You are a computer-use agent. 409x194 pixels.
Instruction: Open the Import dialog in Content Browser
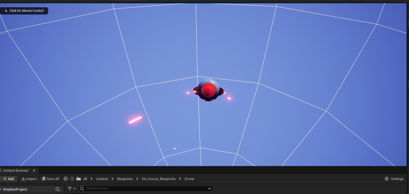[29, 179]
